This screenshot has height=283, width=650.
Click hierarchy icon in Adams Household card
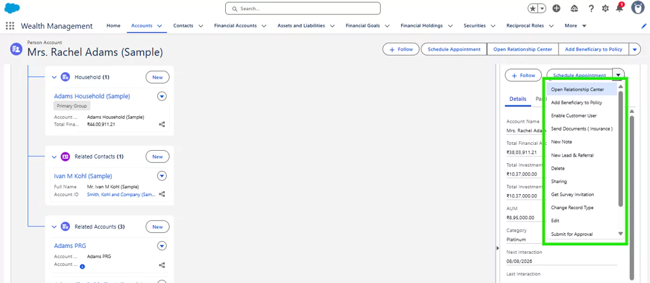pyautogui.click(x=162, y=125)
